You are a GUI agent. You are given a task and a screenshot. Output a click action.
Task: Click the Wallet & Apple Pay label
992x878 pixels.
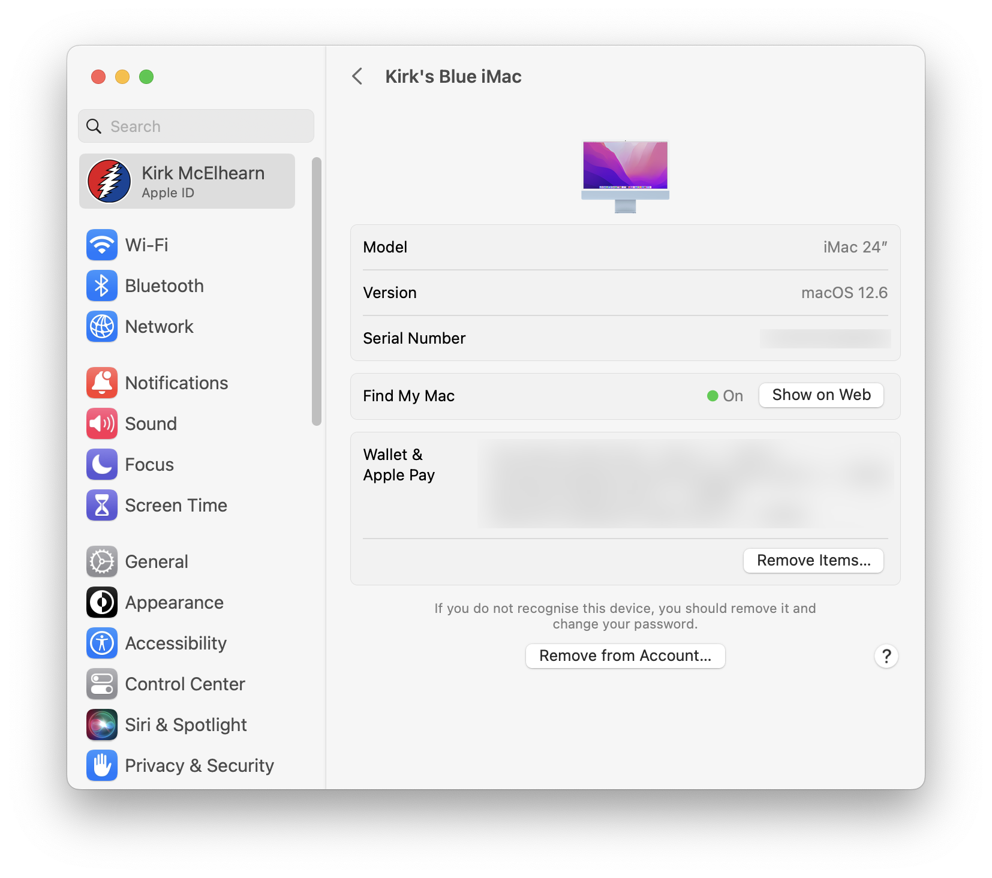(399, 465)
